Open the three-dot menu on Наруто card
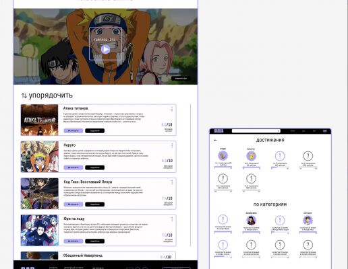The height and width of the screenshot is (269, 348). pos(172,145)
